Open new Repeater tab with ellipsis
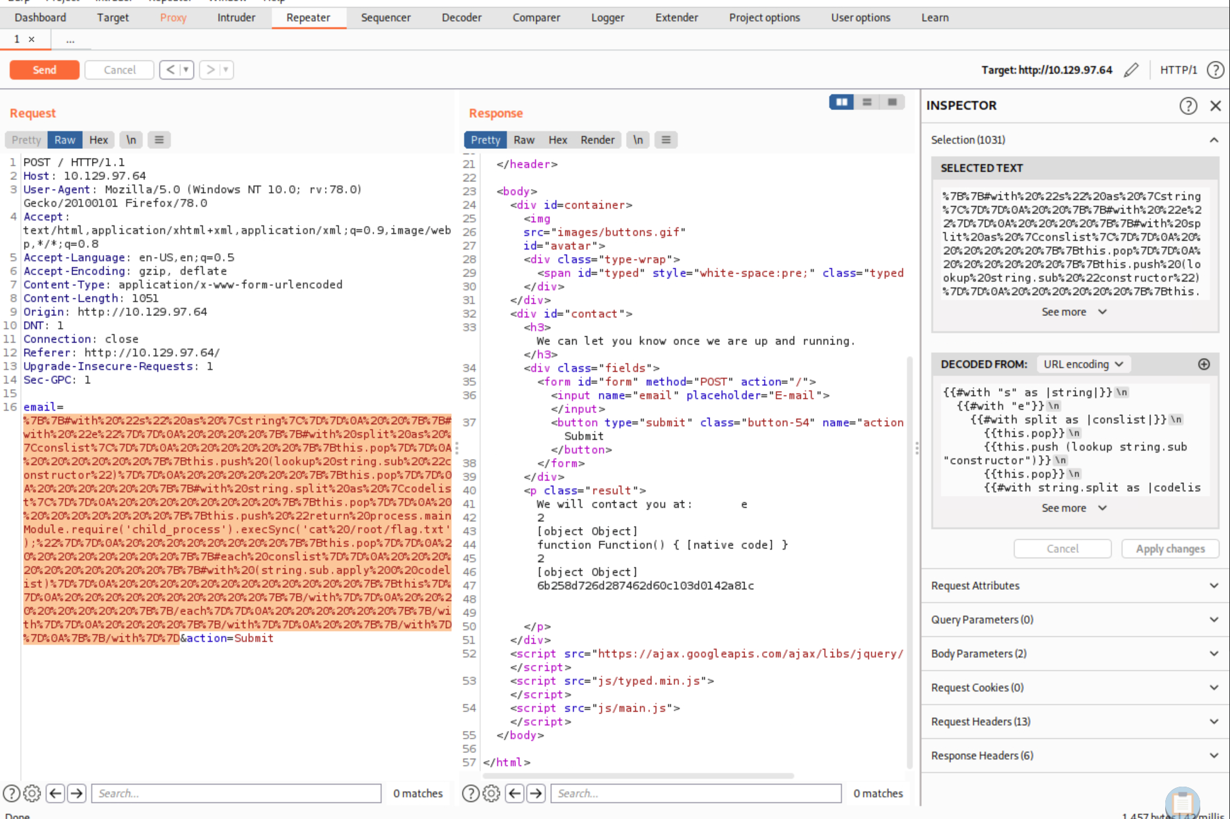Image resolution: width=1230 pixels, height=819 pixels. [x=70, y=39]
